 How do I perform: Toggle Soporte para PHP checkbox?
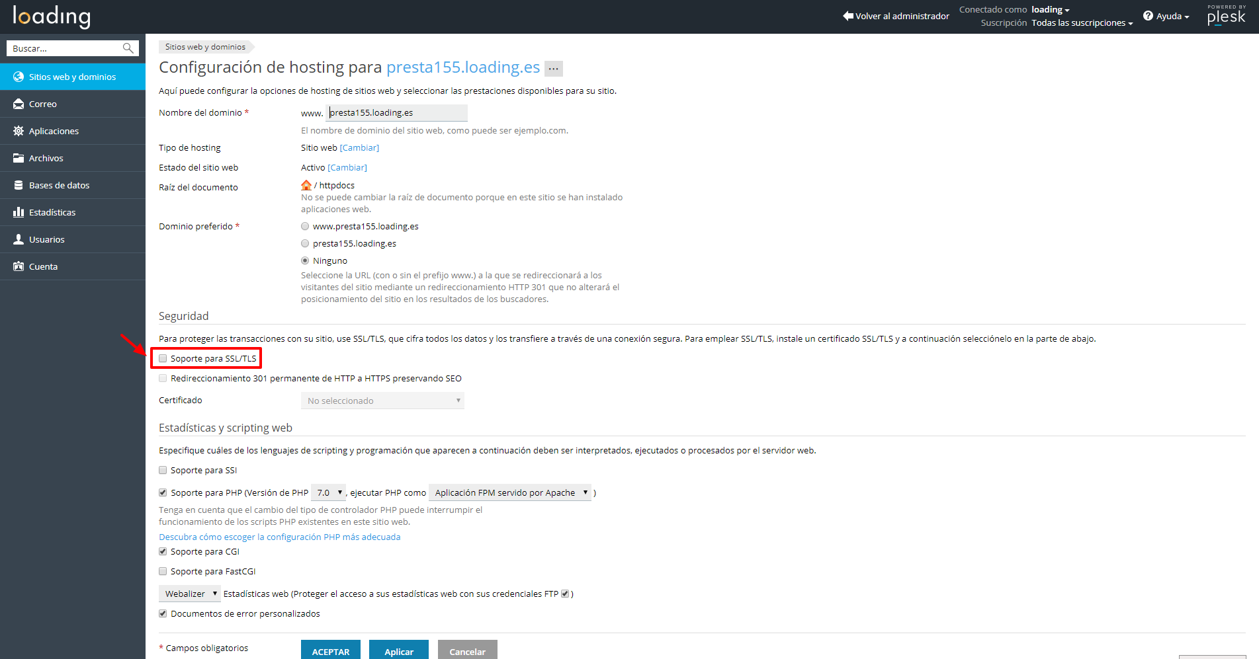tap(163, 492)
